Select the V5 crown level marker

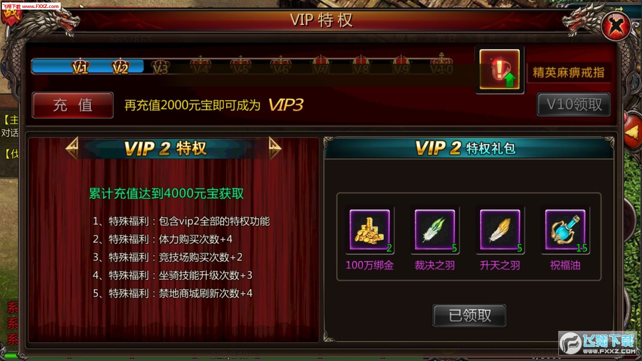[x=241, y=67]
